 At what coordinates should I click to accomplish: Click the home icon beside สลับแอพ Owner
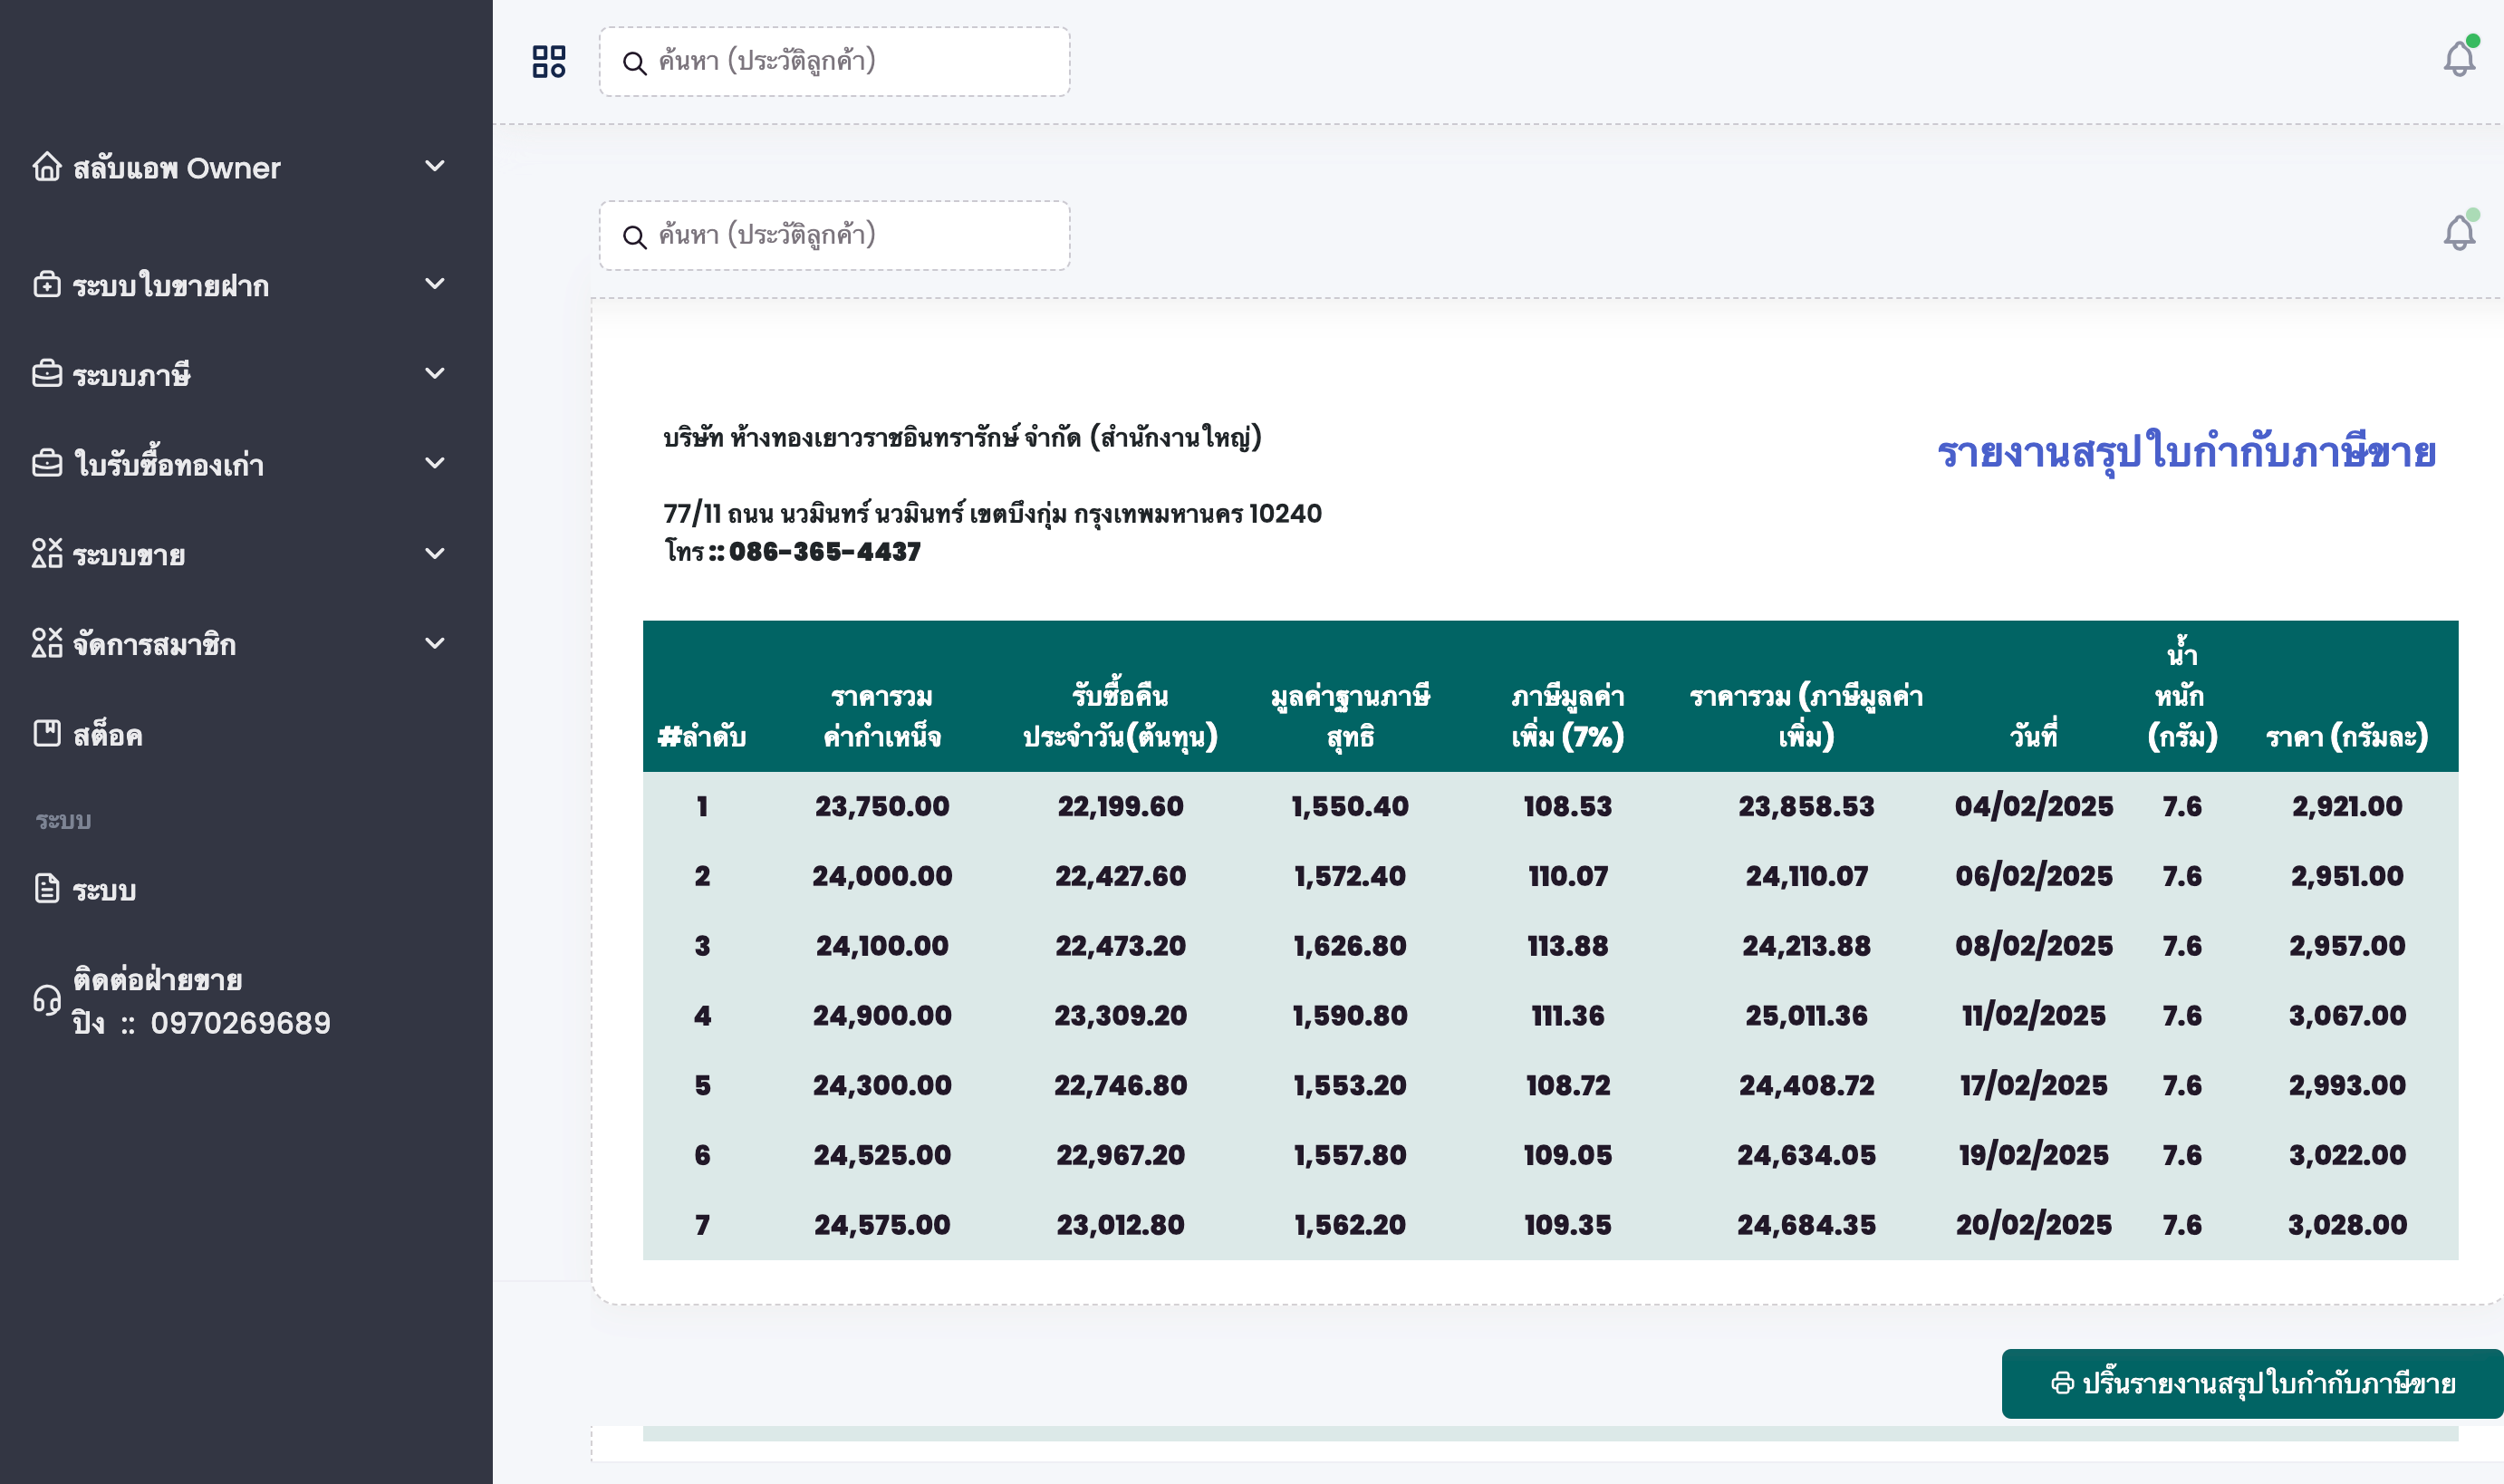tap(47, 167)
